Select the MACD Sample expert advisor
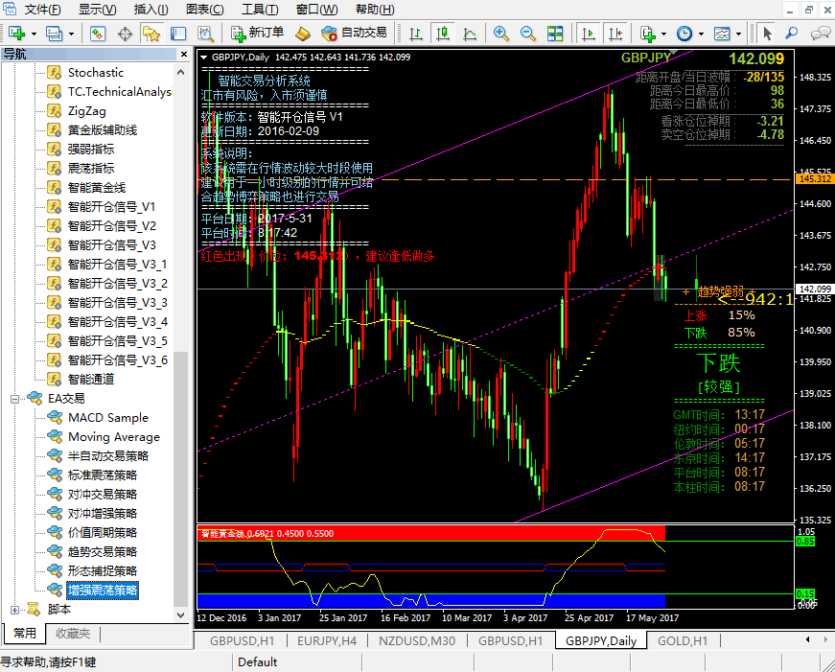 click(107, 417)
